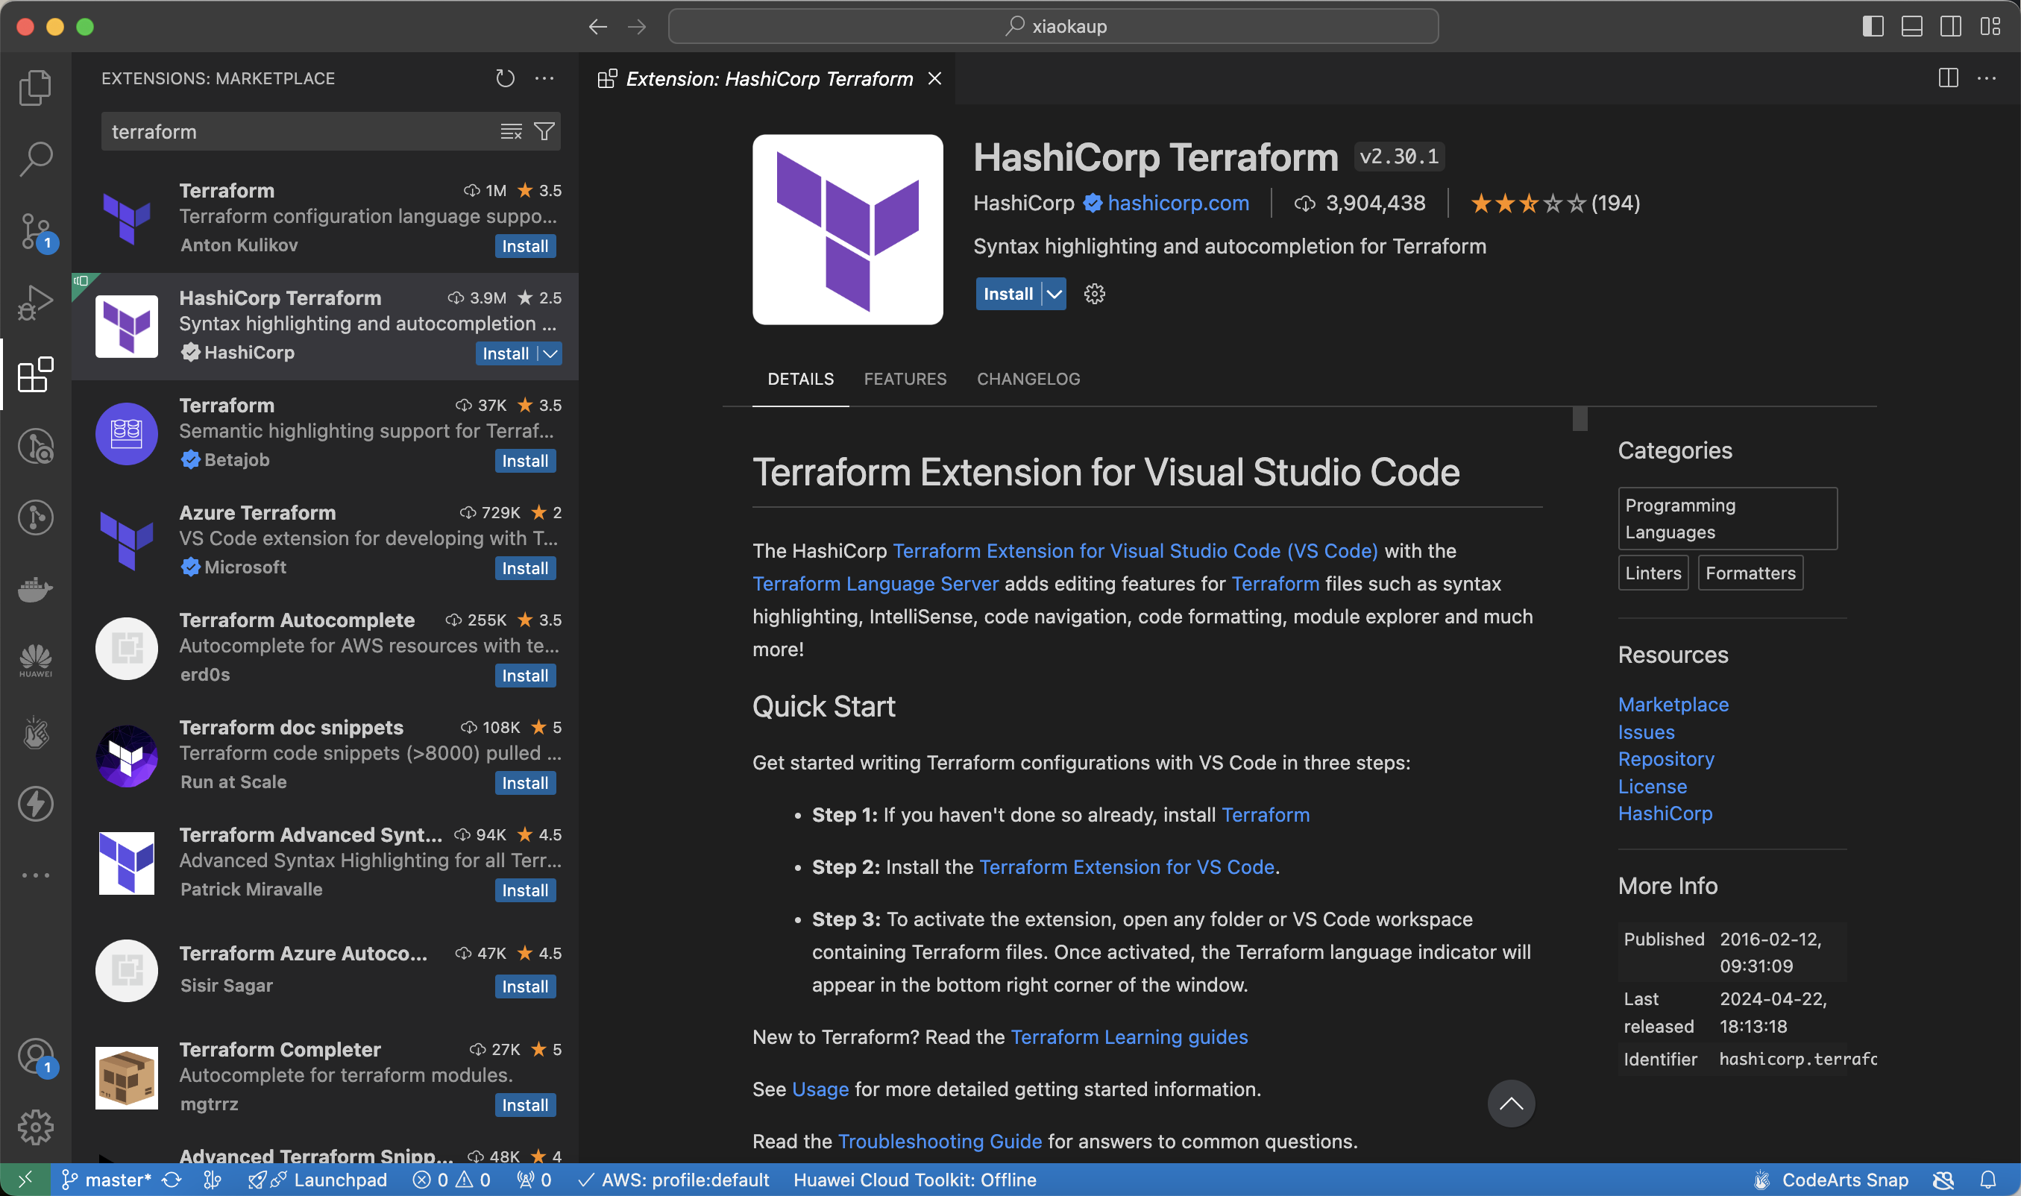Image resolution: width=2021 pixels, height=1196 pixels.
Task: Select the Extension: HashiCorp Terraform editor tab
Action: click(769, 78)
